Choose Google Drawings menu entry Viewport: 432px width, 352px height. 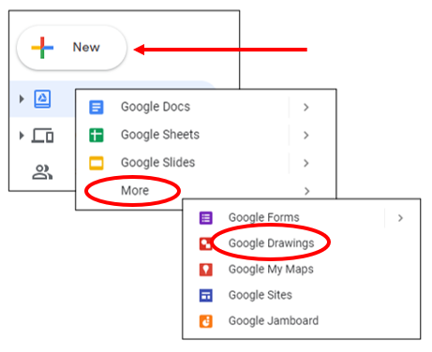pos(271,243)
